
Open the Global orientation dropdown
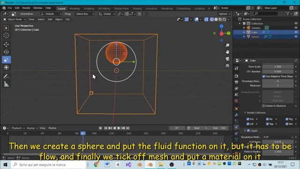(107, 14)
